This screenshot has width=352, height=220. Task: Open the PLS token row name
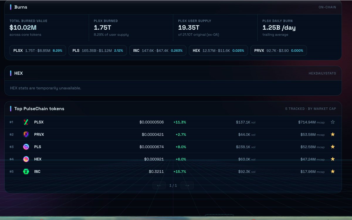point(38,147)
